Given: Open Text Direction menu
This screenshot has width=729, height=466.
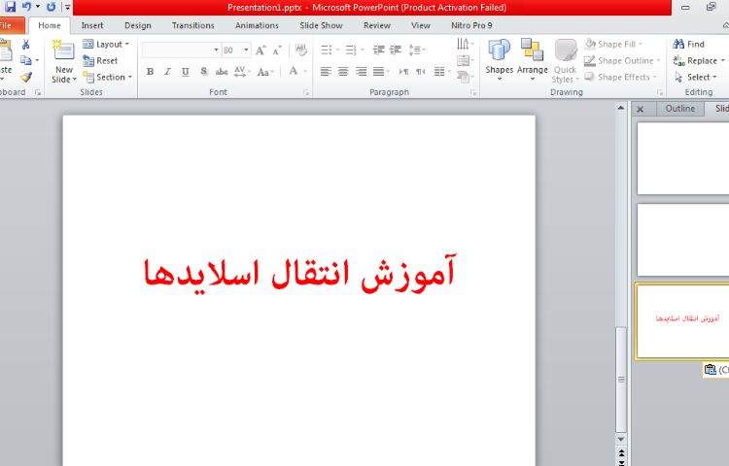Looking at the screenshot, I should [x=465, y=44].
